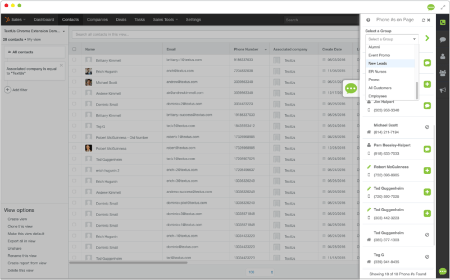Add Robert McGuinness with green plus button
450x280 pixels.
click(x=427, y=170)
